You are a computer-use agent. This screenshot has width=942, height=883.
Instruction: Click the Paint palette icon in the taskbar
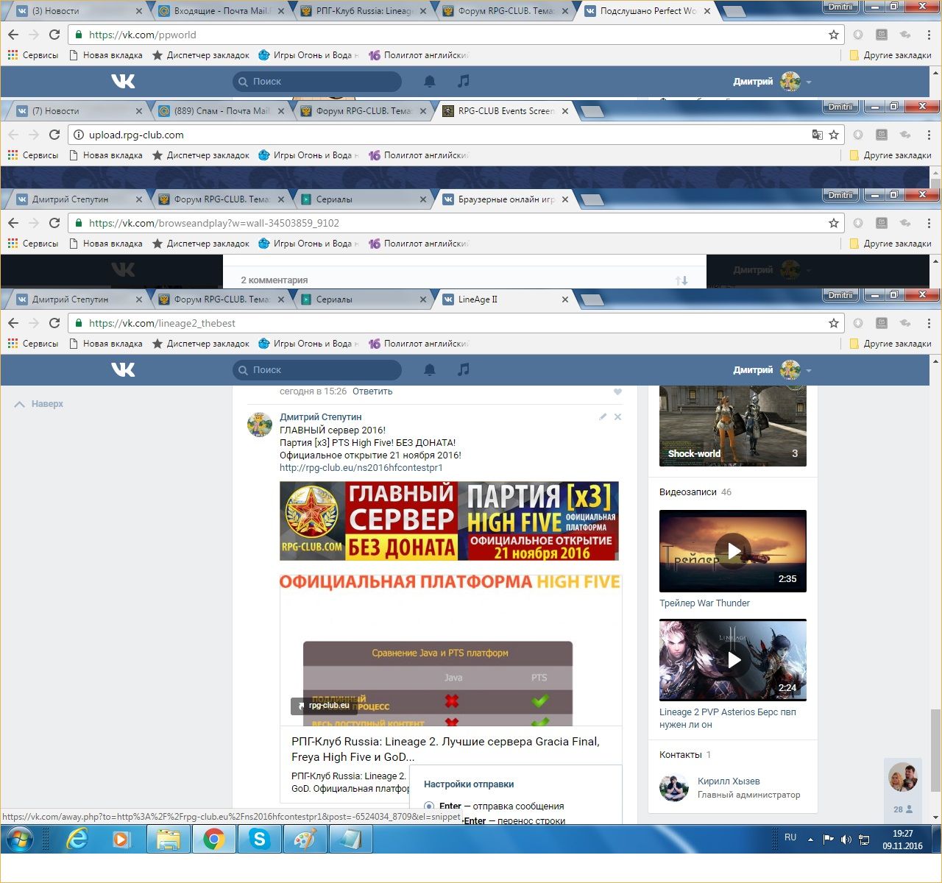coord(305,839)
